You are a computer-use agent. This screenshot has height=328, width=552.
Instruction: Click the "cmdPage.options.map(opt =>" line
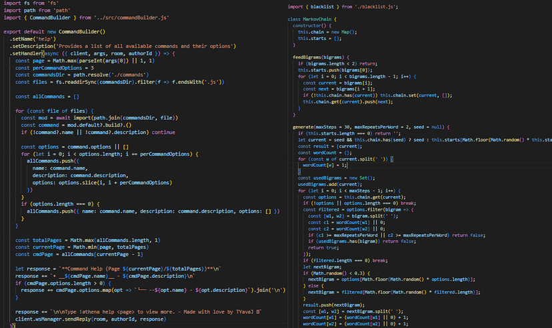(x=153, y=291)
